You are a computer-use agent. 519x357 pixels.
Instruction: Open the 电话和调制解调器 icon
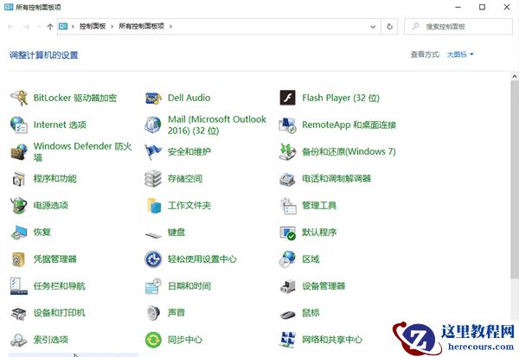tap(288, 179)
